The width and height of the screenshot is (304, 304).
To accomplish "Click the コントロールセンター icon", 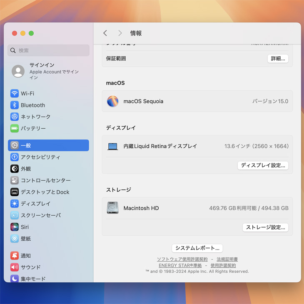I will 15,180.
